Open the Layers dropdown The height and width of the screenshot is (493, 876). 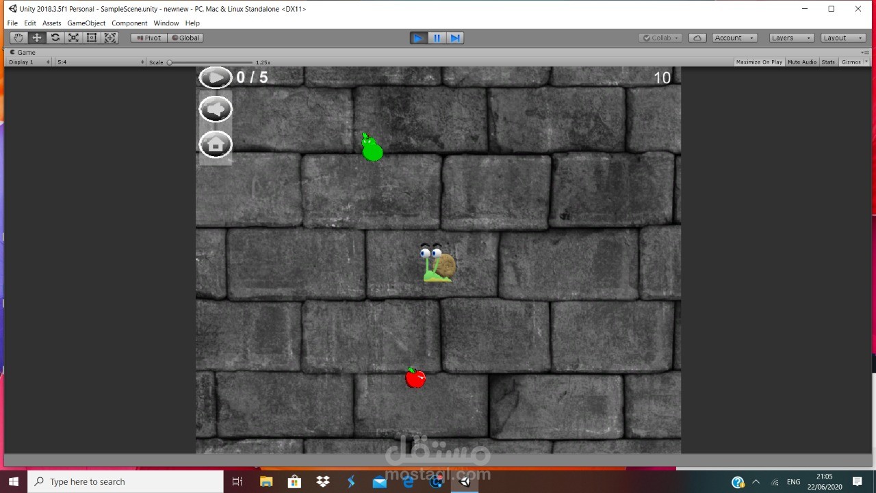(790, 38)
